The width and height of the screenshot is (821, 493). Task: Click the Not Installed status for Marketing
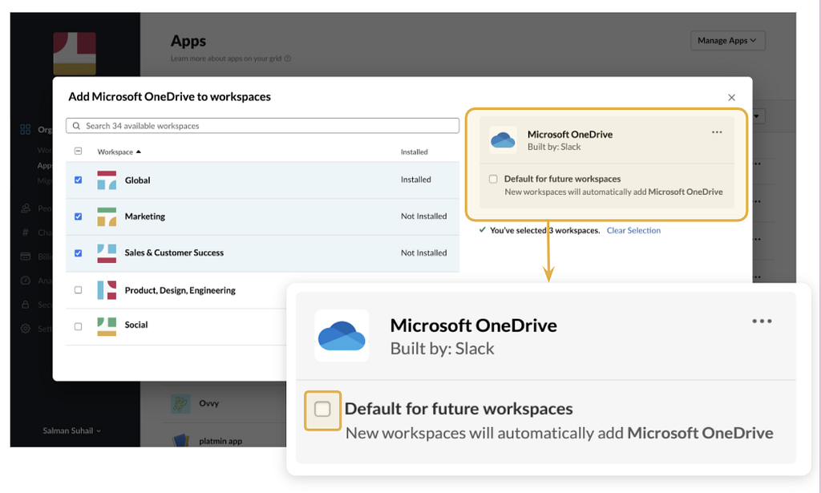click(423, 216)
